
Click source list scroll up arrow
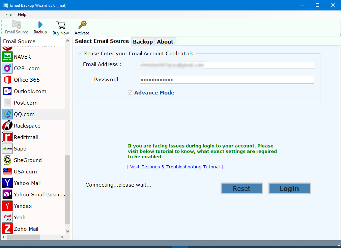click(x=68, y=41)
